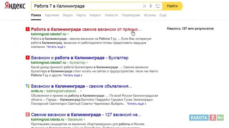Click Читать ещё in first result

56,47
